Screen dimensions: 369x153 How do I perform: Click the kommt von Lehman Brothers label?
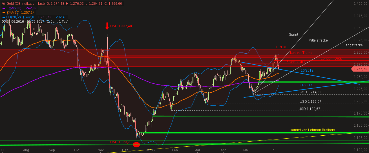(313, 130)
